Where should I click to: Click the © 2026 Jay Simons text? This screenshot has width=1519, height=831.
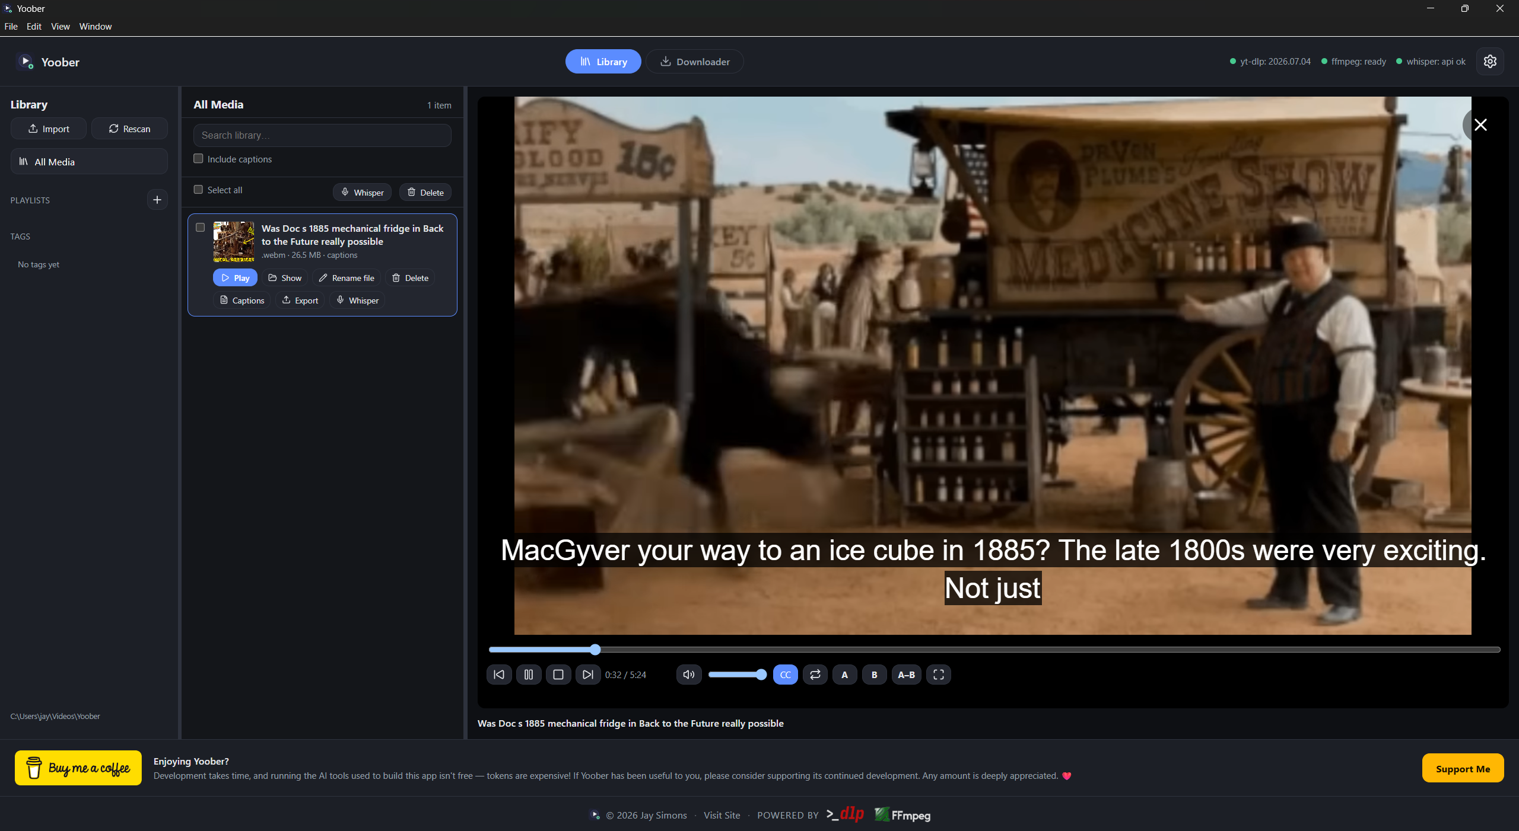click(646, 816)
